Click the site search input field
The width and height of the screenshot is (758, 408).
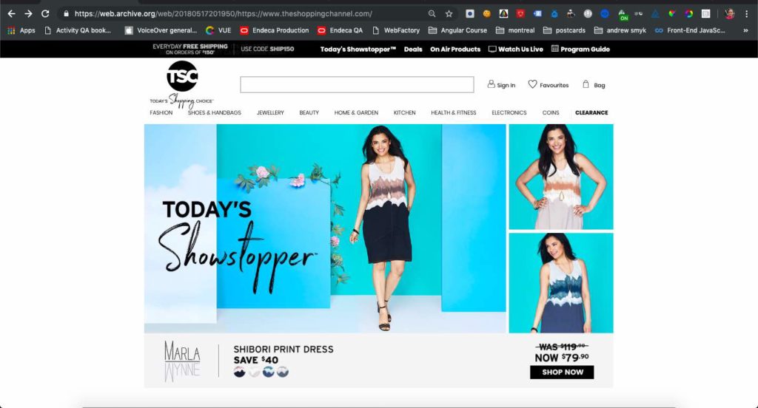[x=357, y=84]
